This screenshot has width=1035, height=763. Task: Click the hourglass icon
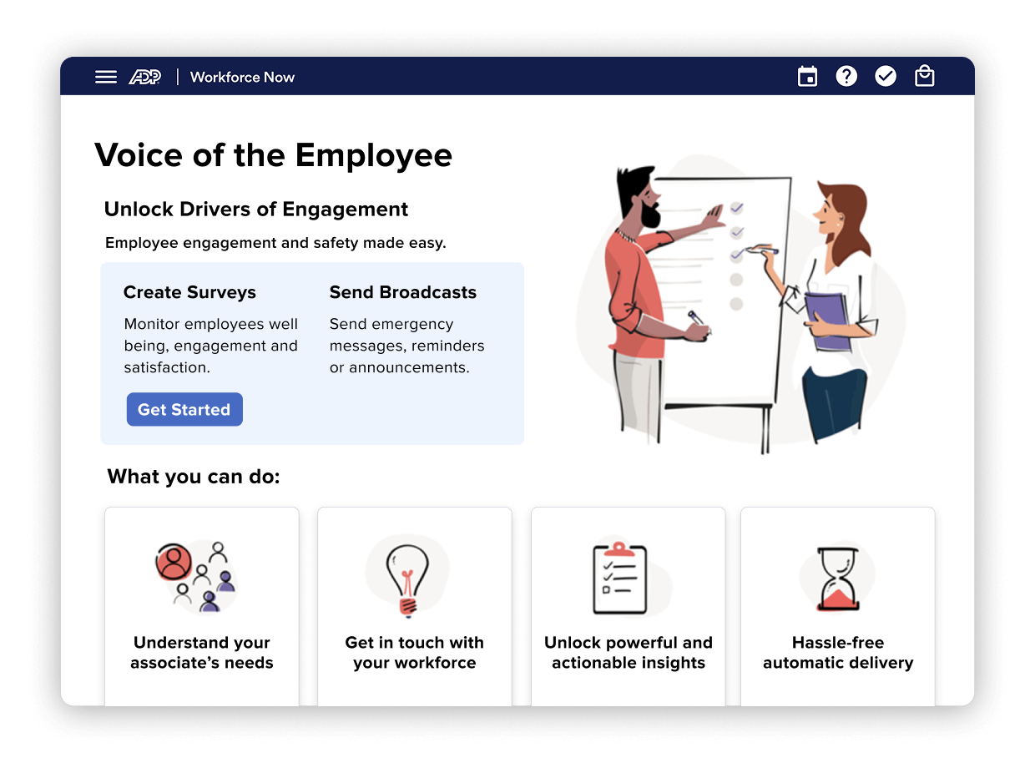tap(836, 577)
